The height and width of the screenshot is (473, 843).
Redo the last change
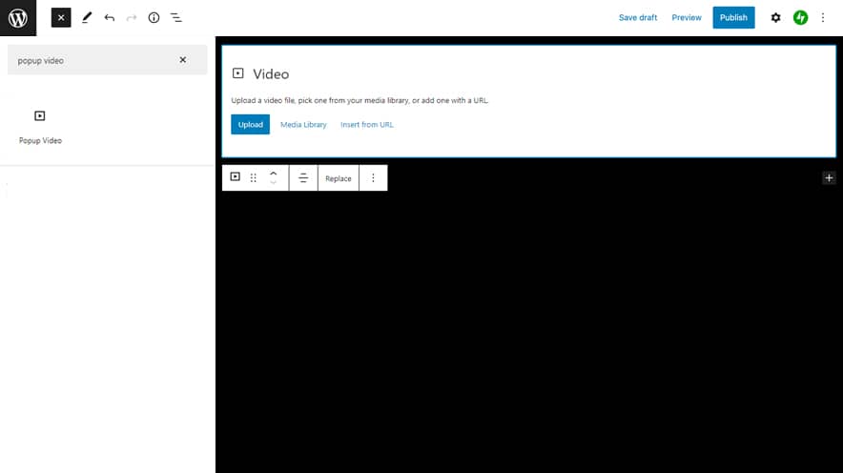[132, 18]
